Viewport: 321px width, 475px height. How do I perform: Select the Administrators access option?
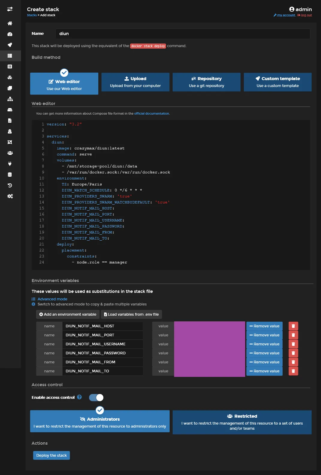[100, 422]
